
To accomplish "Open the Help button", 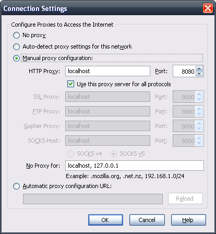I will (188, 220).
